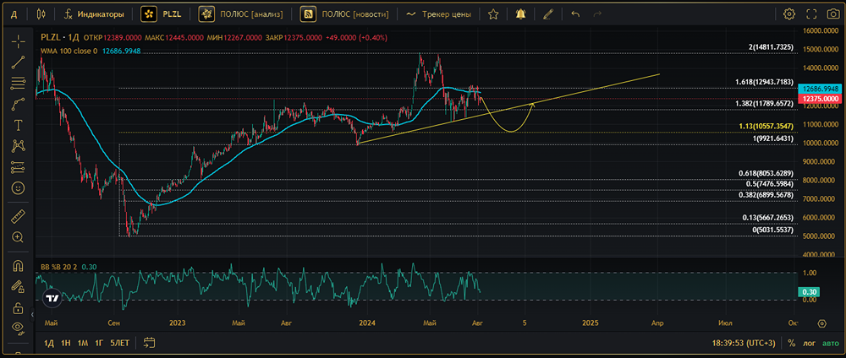Select the Text annotation tool
The image size is (846, 358).
[x=19, y=125]
